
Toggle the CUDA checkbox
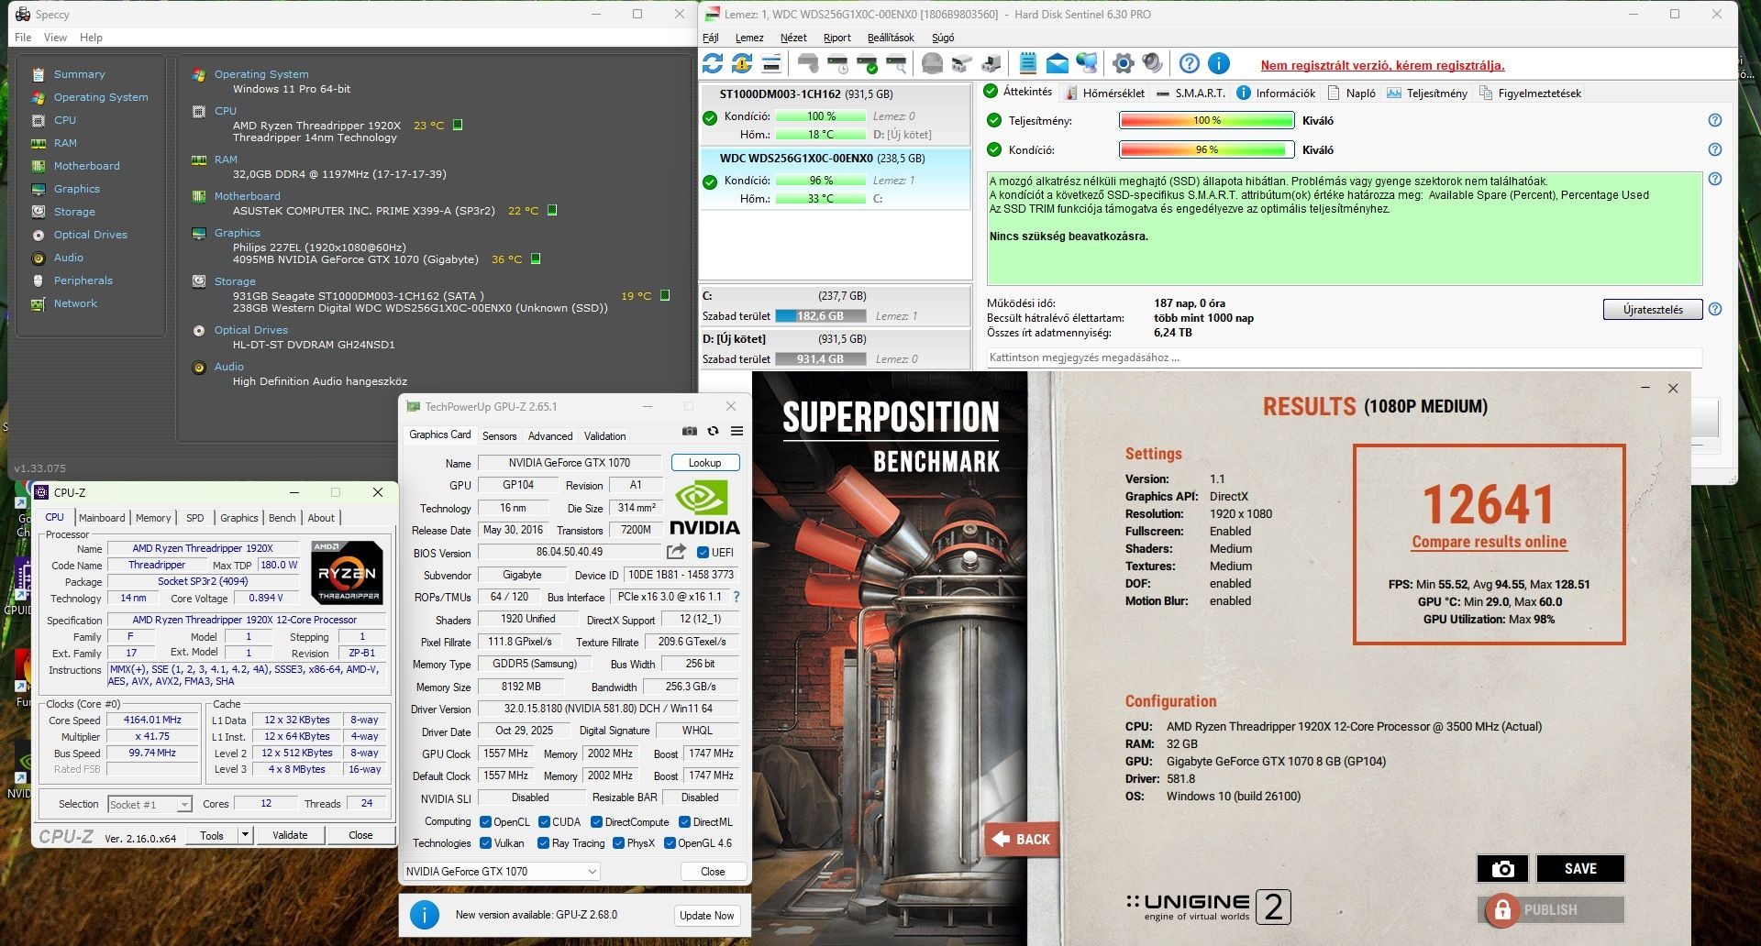[544, 822]
